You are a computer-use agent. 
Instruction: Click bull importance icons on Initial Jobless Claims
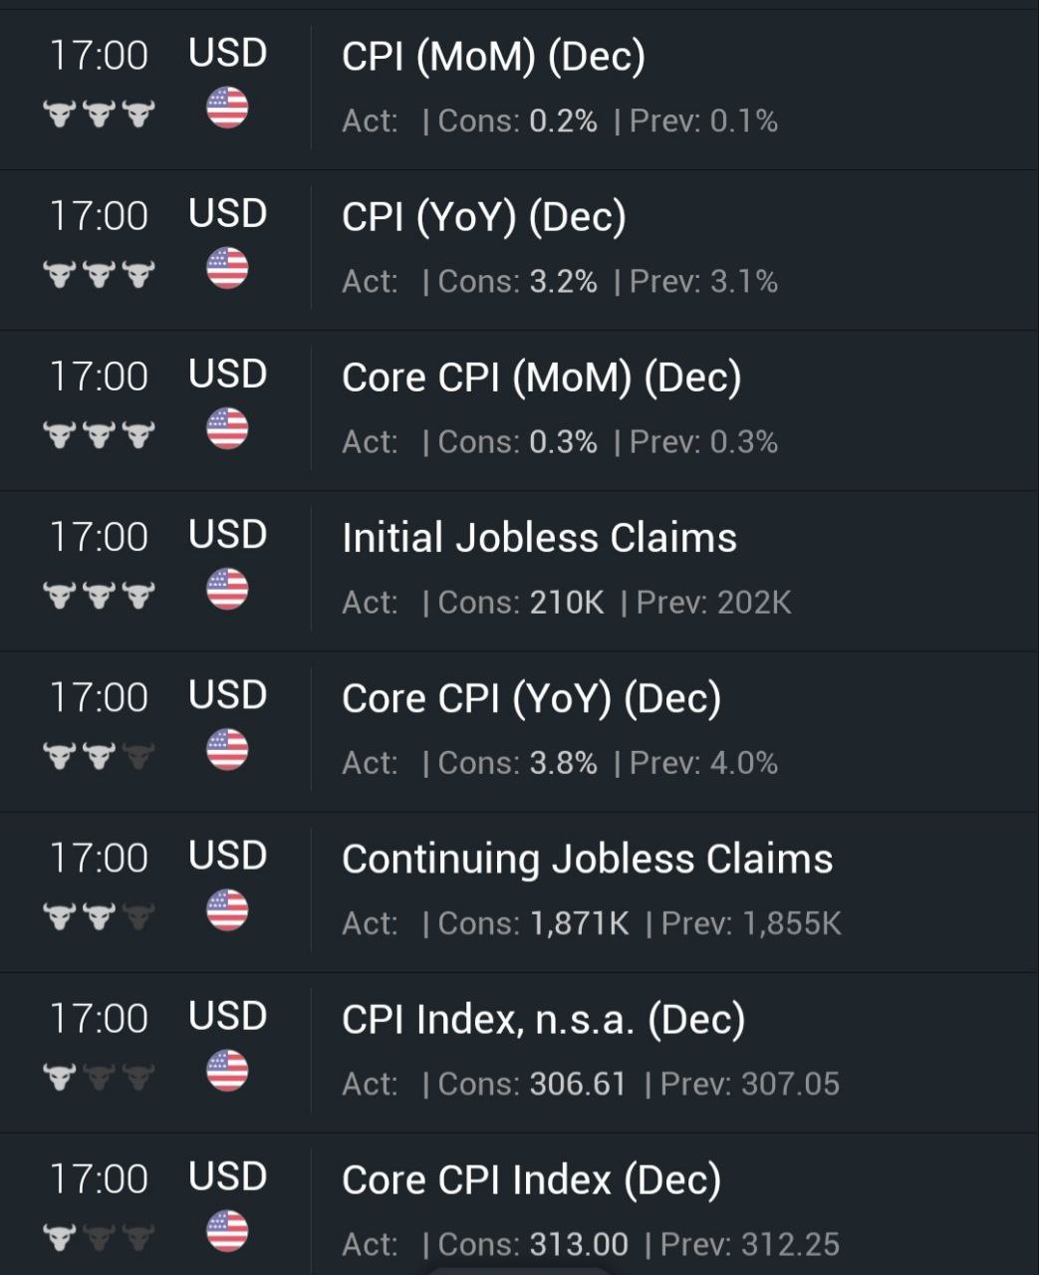click(99, 595)
